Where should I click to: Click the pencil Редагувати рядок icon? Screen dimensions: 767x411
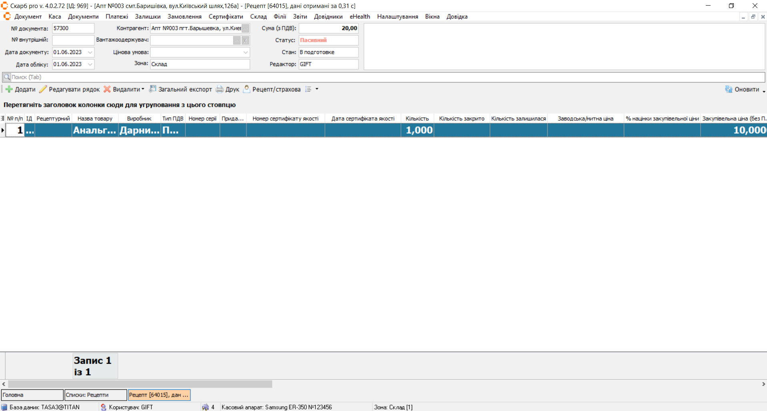pyautogui.click(x=43, y=89)
